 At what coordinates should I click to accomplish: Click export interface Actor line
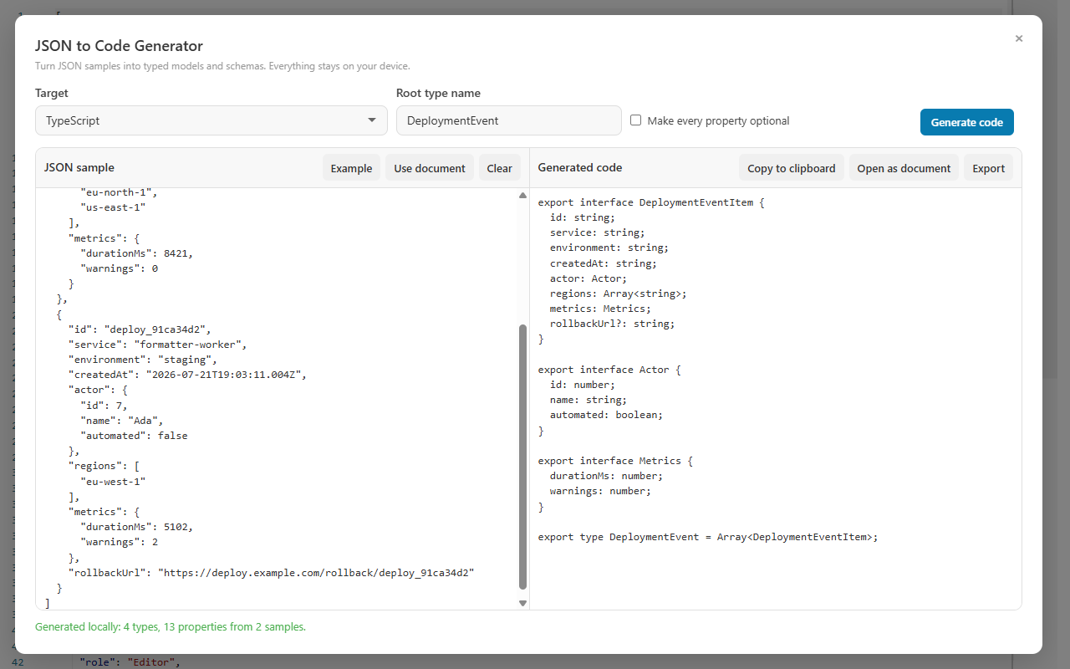(x=609, y=370)
